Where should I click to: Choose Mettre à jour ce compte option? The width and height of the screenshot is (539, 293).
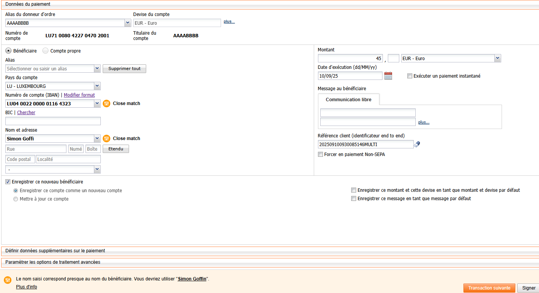16,199
